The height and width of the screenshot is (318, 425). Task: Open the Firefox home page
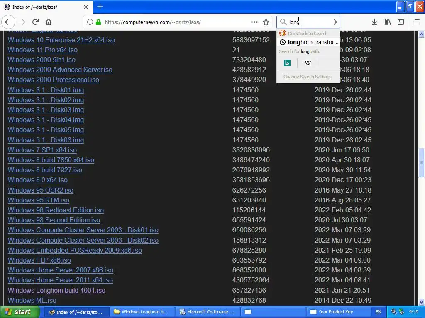[49, 22]
